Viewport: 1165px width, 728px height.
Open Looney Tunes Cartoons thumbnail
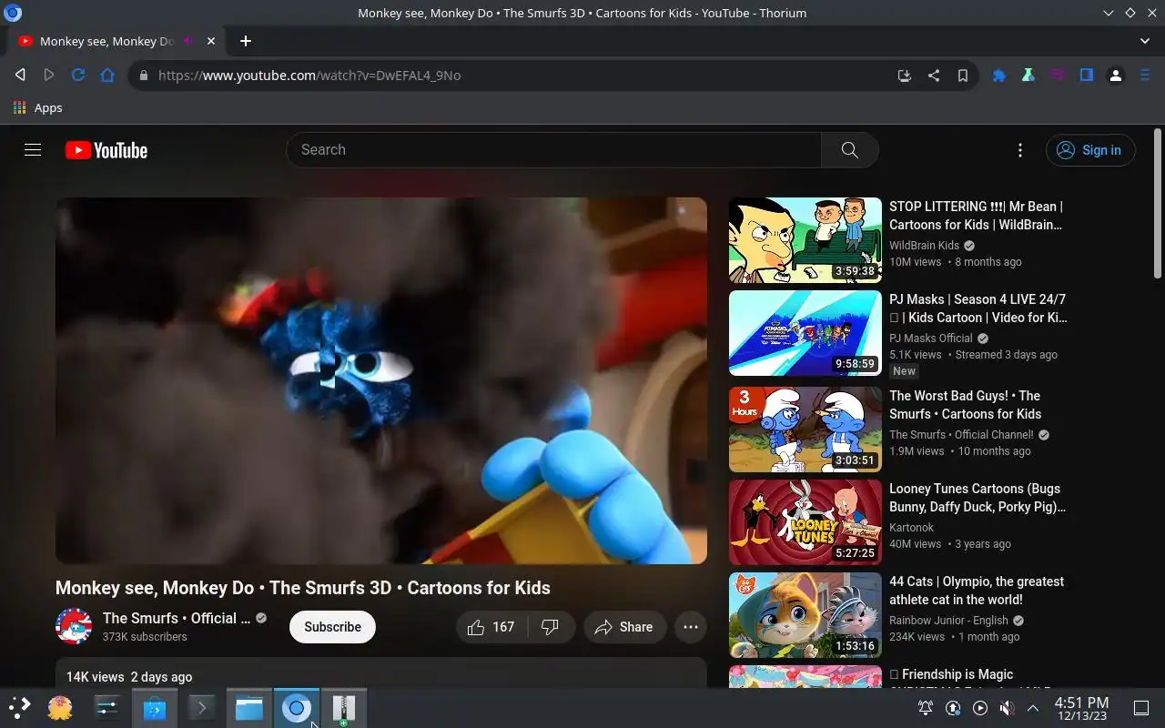[x=805, y=522]
